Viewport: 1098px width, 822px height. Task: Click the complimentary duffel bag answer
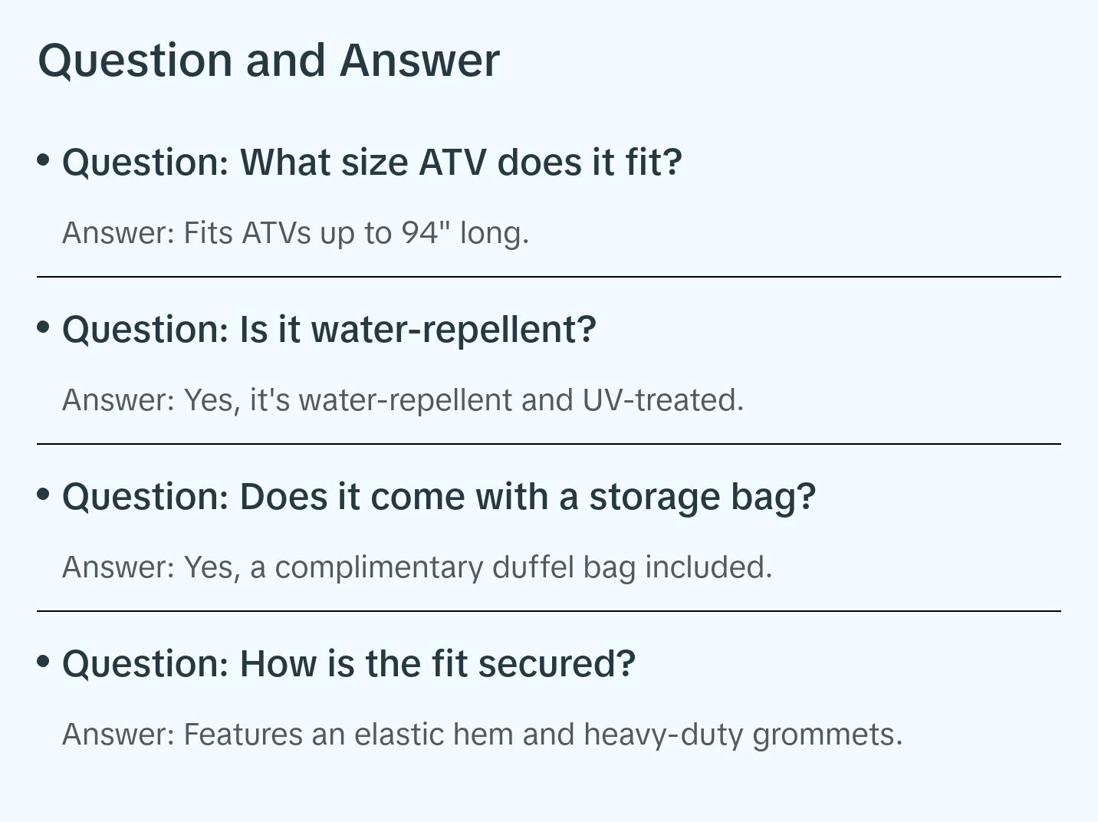click(x=417, y=567)
